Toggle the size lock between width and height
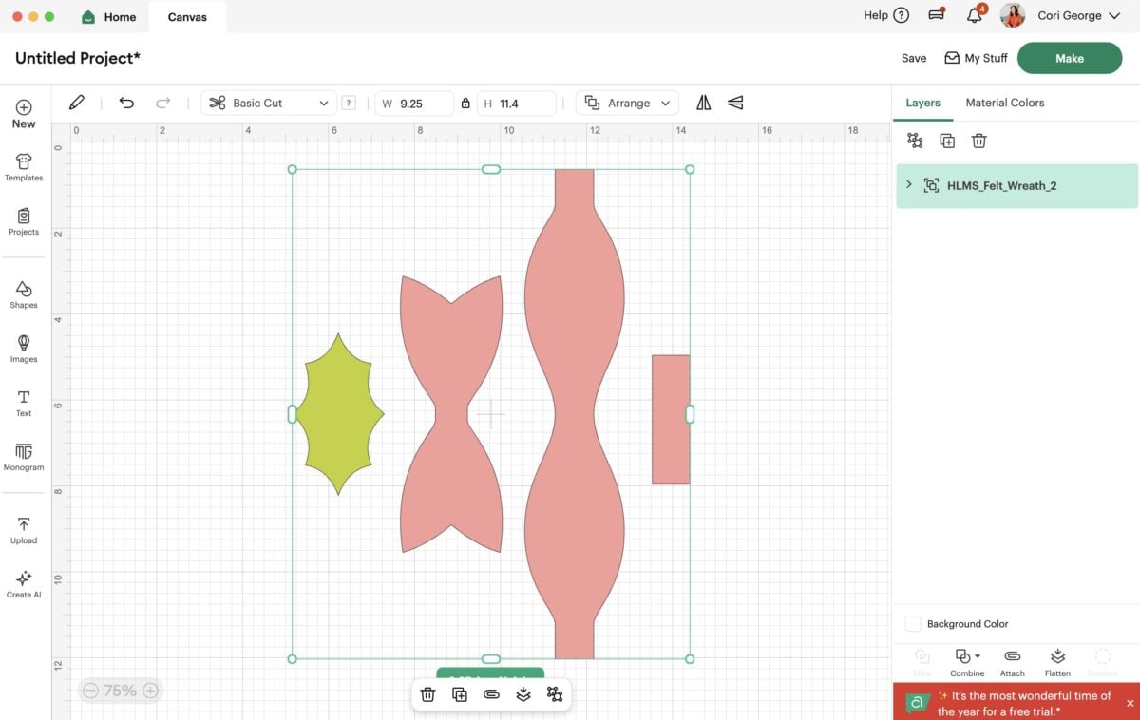Screen dimensions: 1140x720 click(x=465, y=103)
